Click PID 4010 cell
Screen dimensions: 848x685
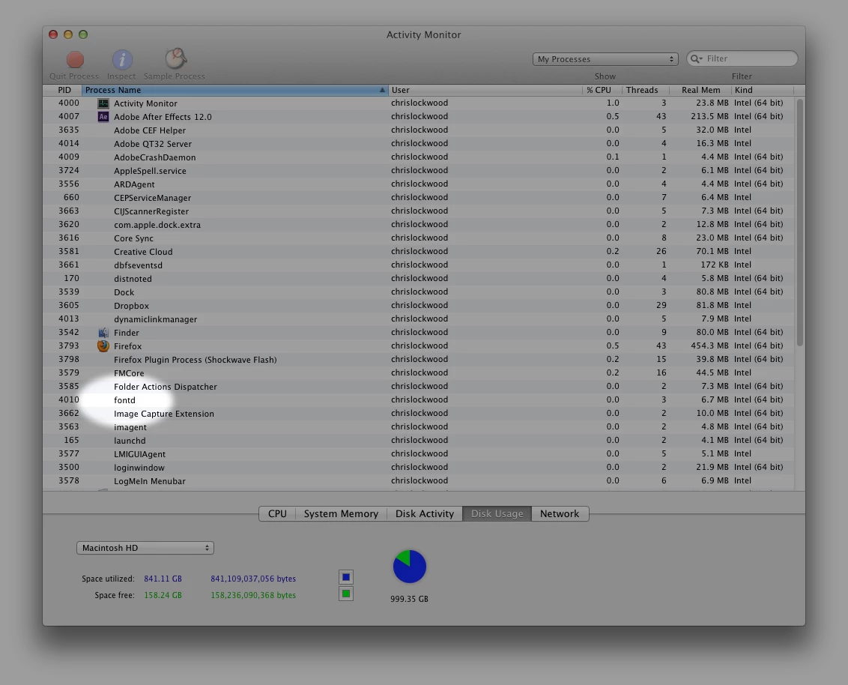pos(69,400)
